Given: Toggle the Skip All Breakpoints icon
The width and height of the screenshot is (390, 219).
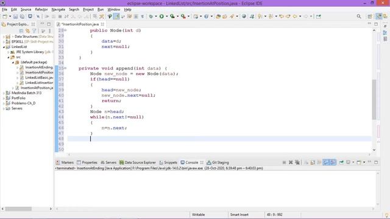Looking at the screenshot, I should [38, 16].
